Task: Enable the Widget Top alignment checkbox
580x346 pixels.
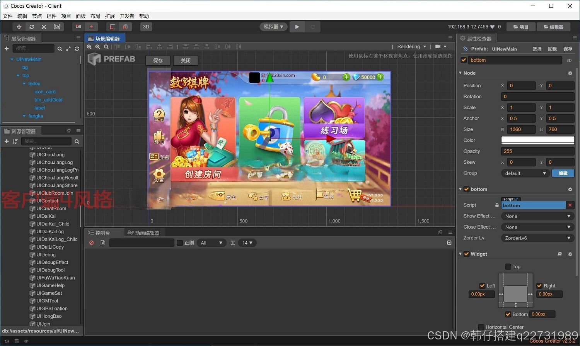Action: point(508,266)
